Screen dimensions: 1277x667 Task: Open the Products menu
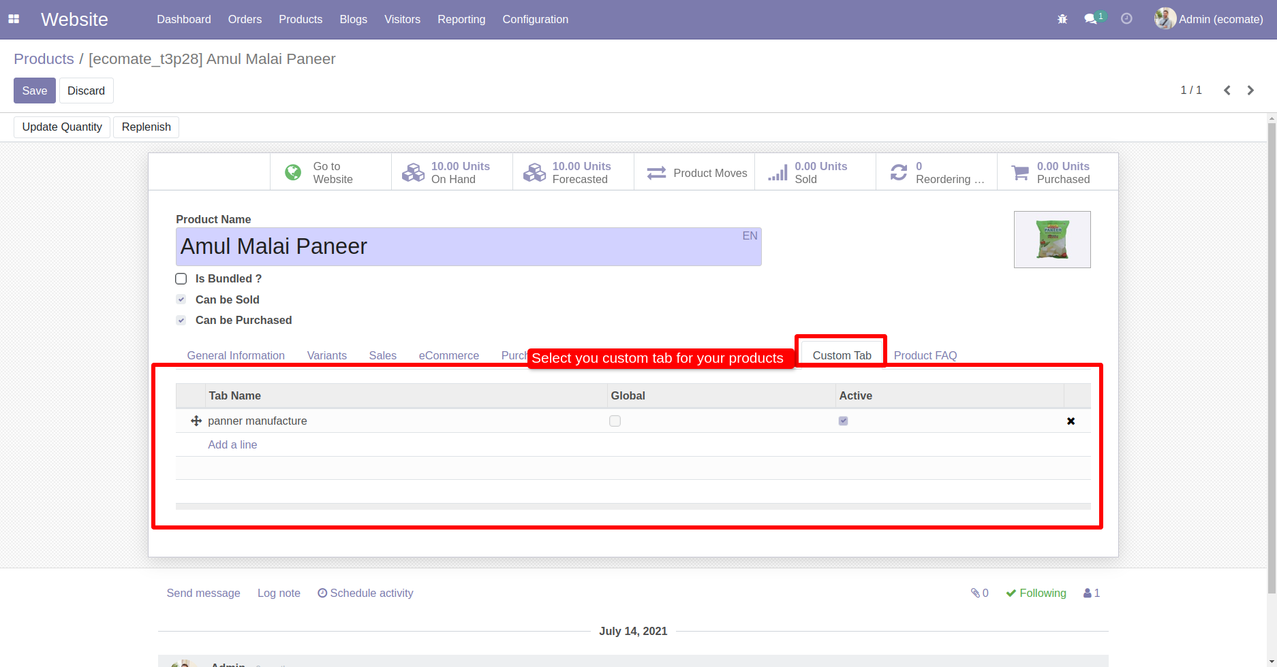point(301,19)
